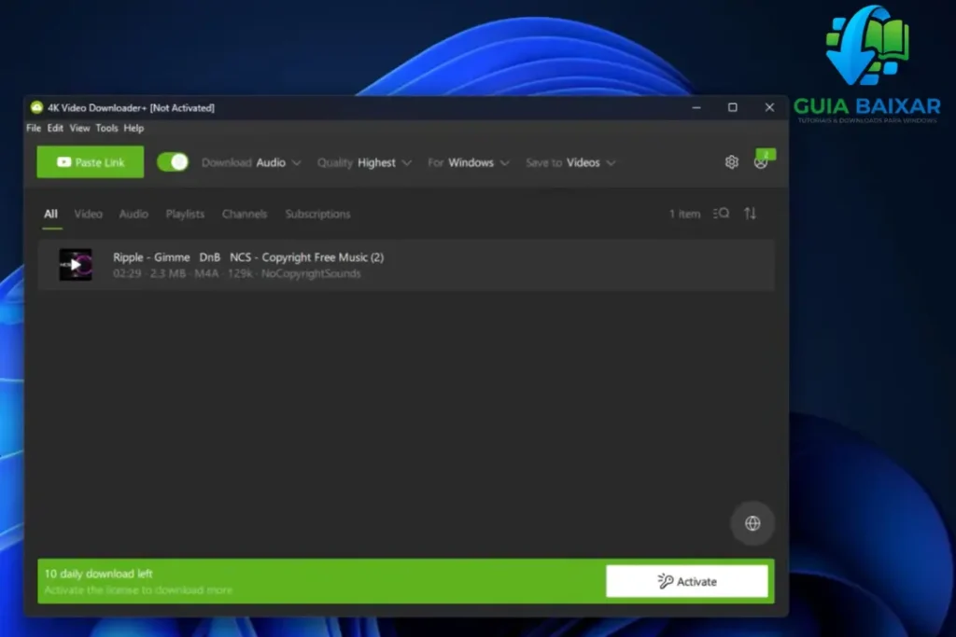Image resolution: width=956 pixels, height=637 pixels.
Task: Switch to the Video tab
Action: click(89, 214)
